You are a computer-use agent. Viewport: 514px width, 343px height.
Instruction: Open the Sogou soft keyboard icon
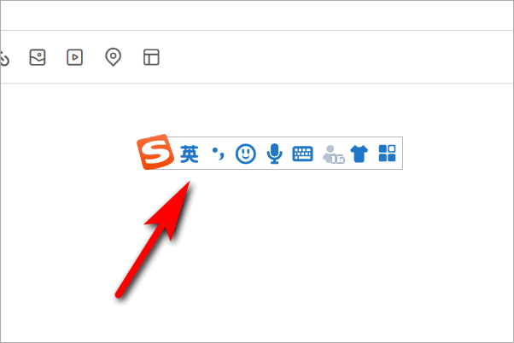pos(302,154)
